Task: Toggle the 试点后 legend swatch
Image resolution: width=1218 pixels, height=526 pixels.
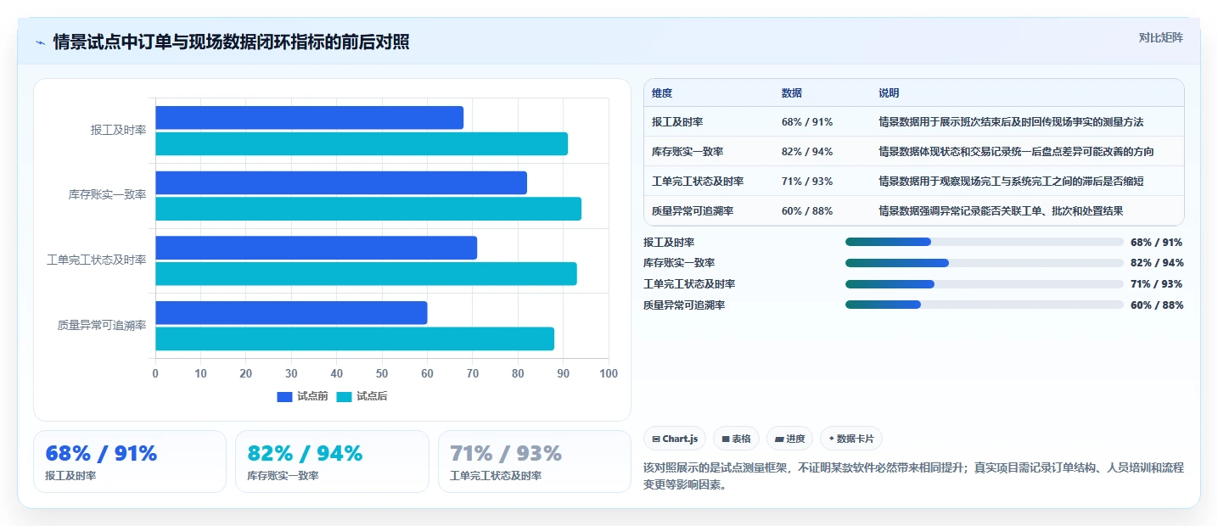Action: click(344, 396)
